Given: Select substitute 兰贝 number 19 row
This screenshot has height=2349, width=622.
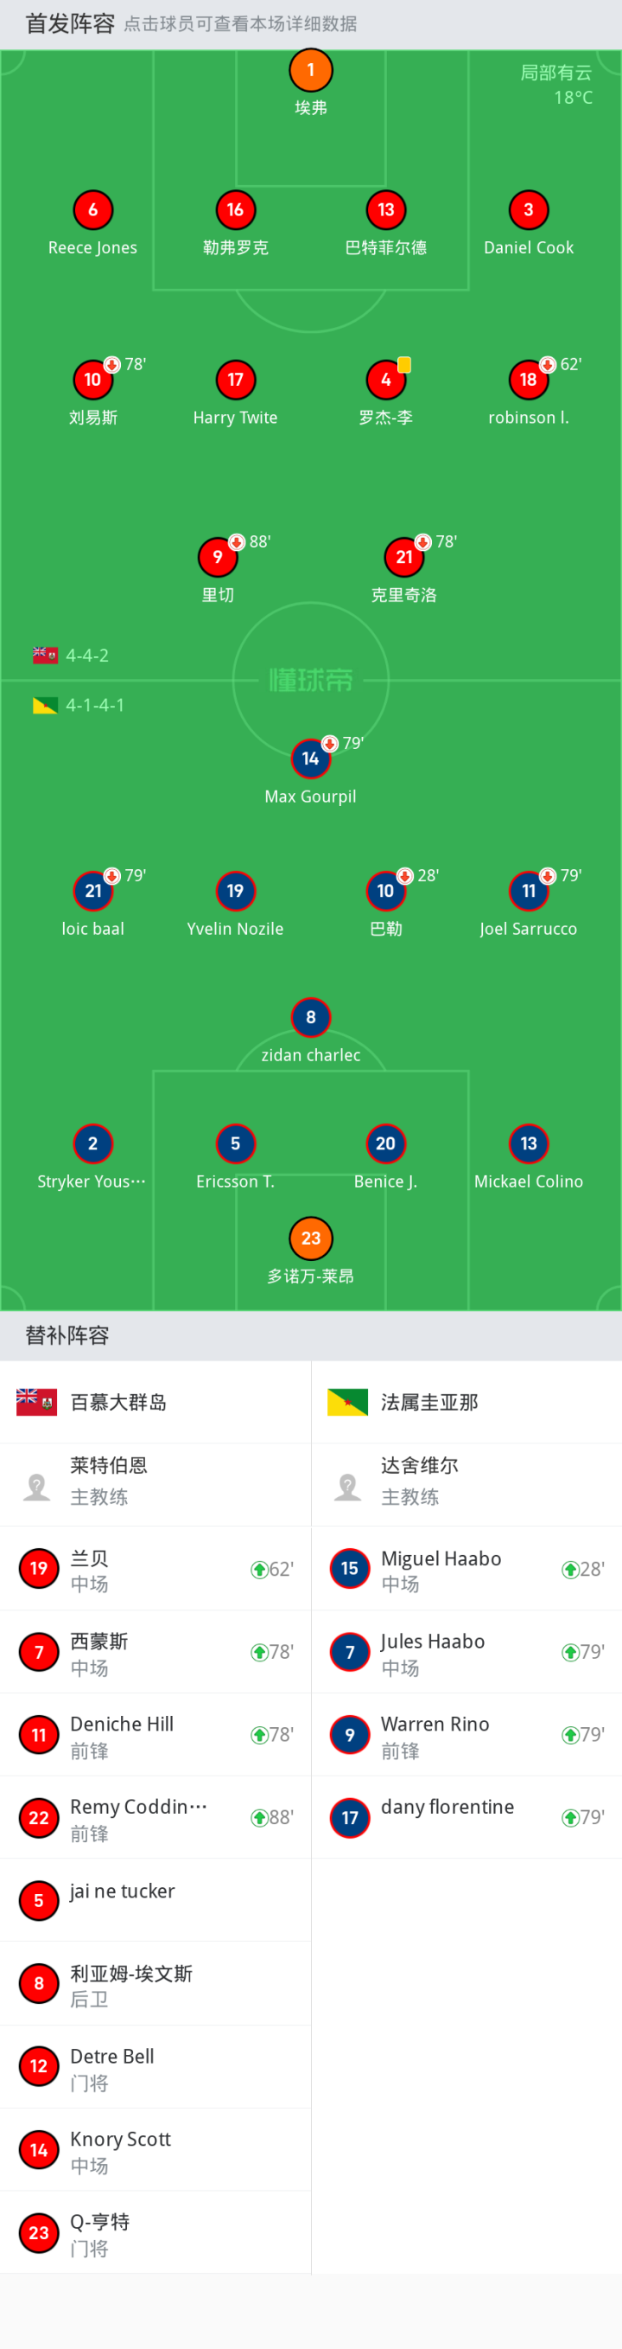Looking at the screenshot, I should [x=155, y=1568].
